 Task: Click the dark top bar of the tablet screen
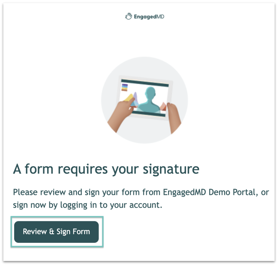(145, 83)
